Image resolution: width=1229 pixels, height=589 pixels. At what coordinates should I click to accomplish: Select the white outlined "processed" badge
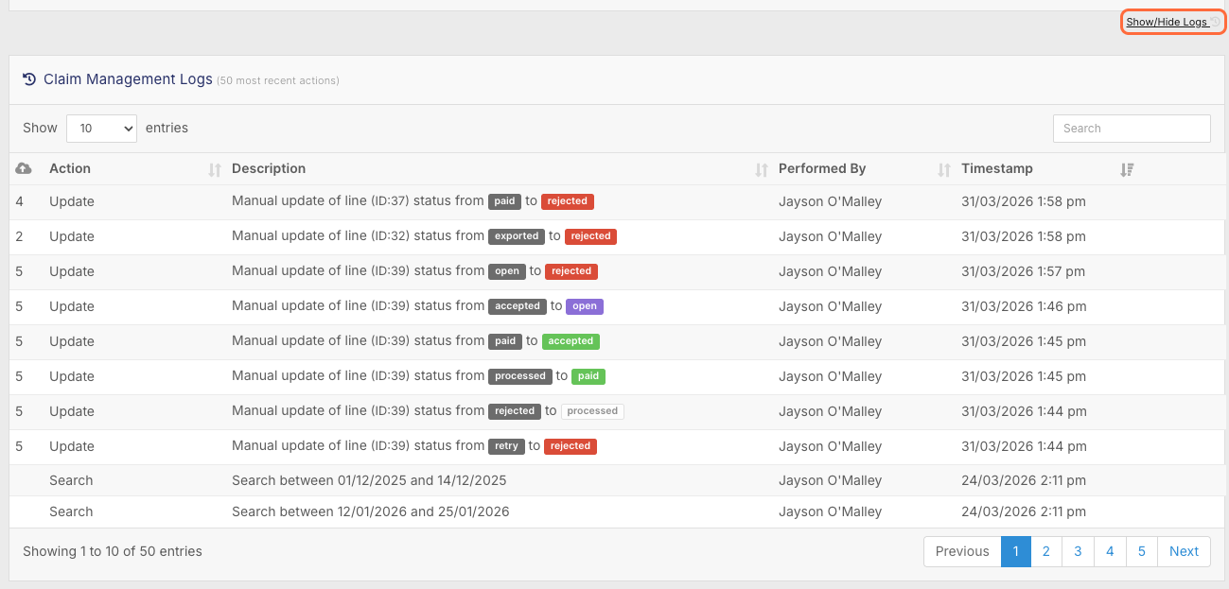[x=592, y=411]
